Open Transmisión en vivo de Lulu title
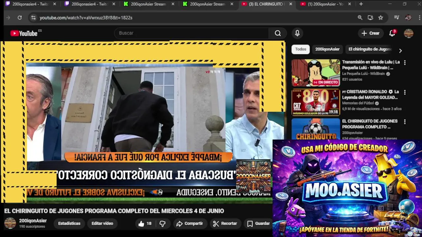 point(371,65)
